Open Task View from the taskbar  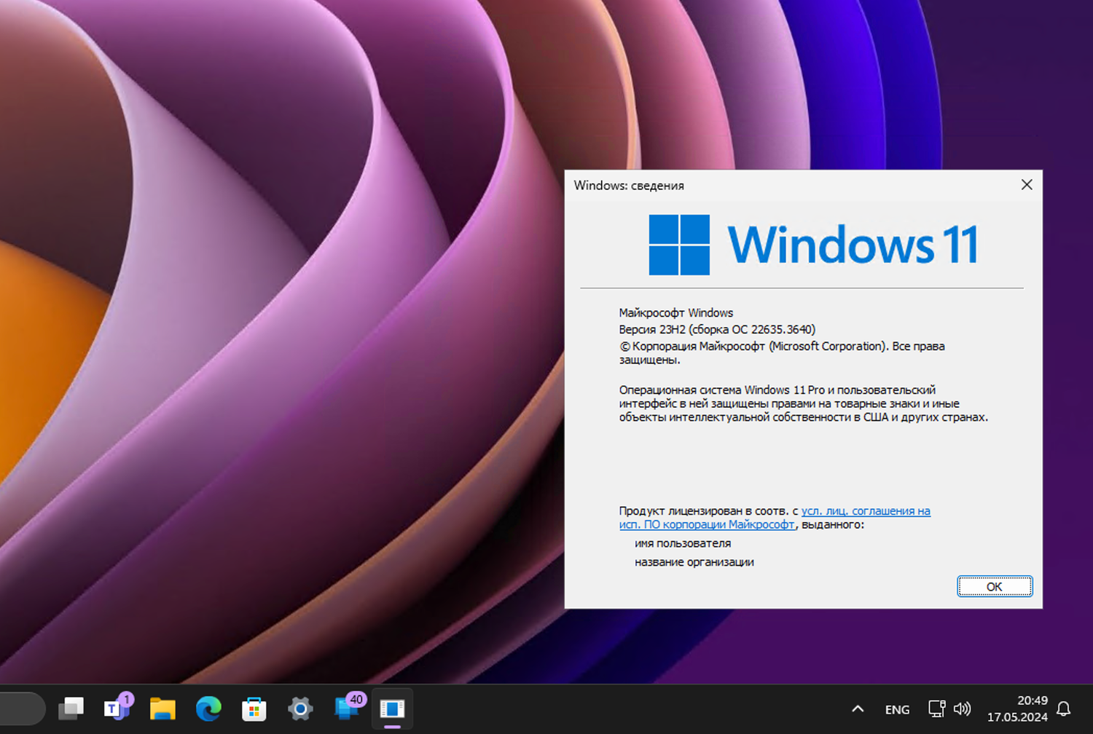[71, 709]
